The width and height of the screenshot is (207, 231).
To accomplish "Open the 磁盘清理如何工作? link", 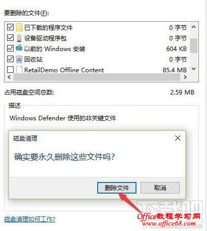I will pyautogui.click(x=30, y=219).
